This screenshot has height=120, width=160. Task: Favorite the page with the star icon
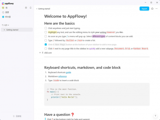152,9
